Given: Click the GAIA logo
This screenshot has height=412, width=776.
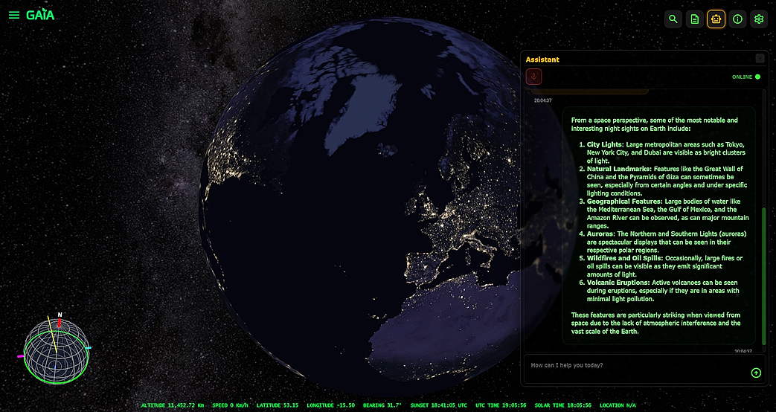Looking at the screenshot, I should point(40,15).
